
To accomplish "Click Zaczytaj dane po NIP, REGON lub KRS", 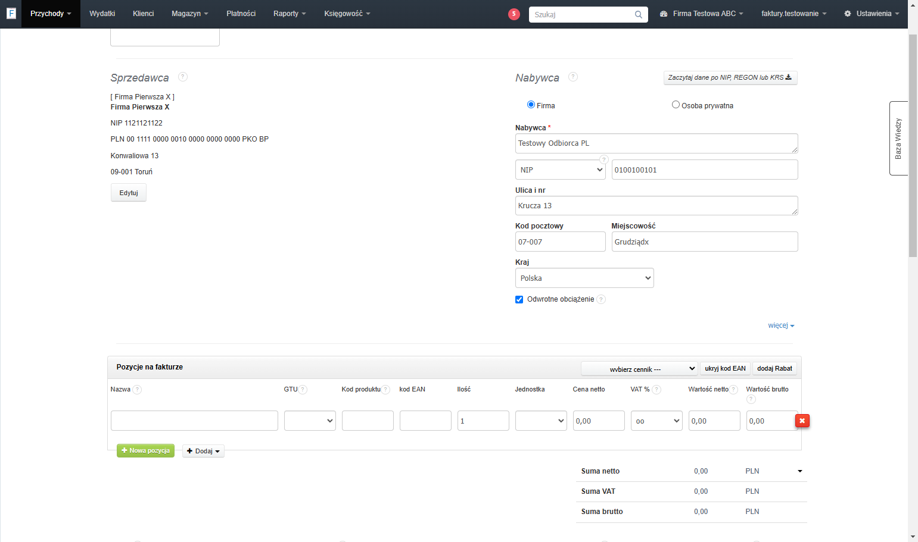I will click(730, 78).
